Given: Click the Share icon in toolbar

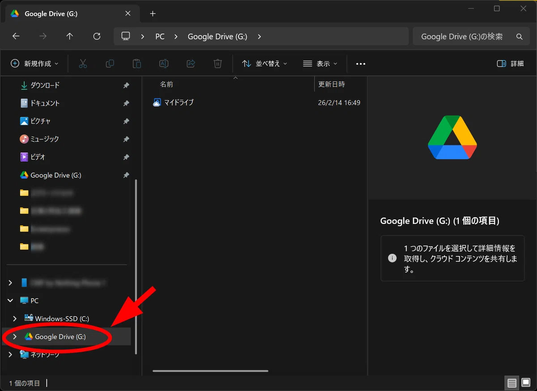Looking at the screenshot, I should click(x=191, y=63).
